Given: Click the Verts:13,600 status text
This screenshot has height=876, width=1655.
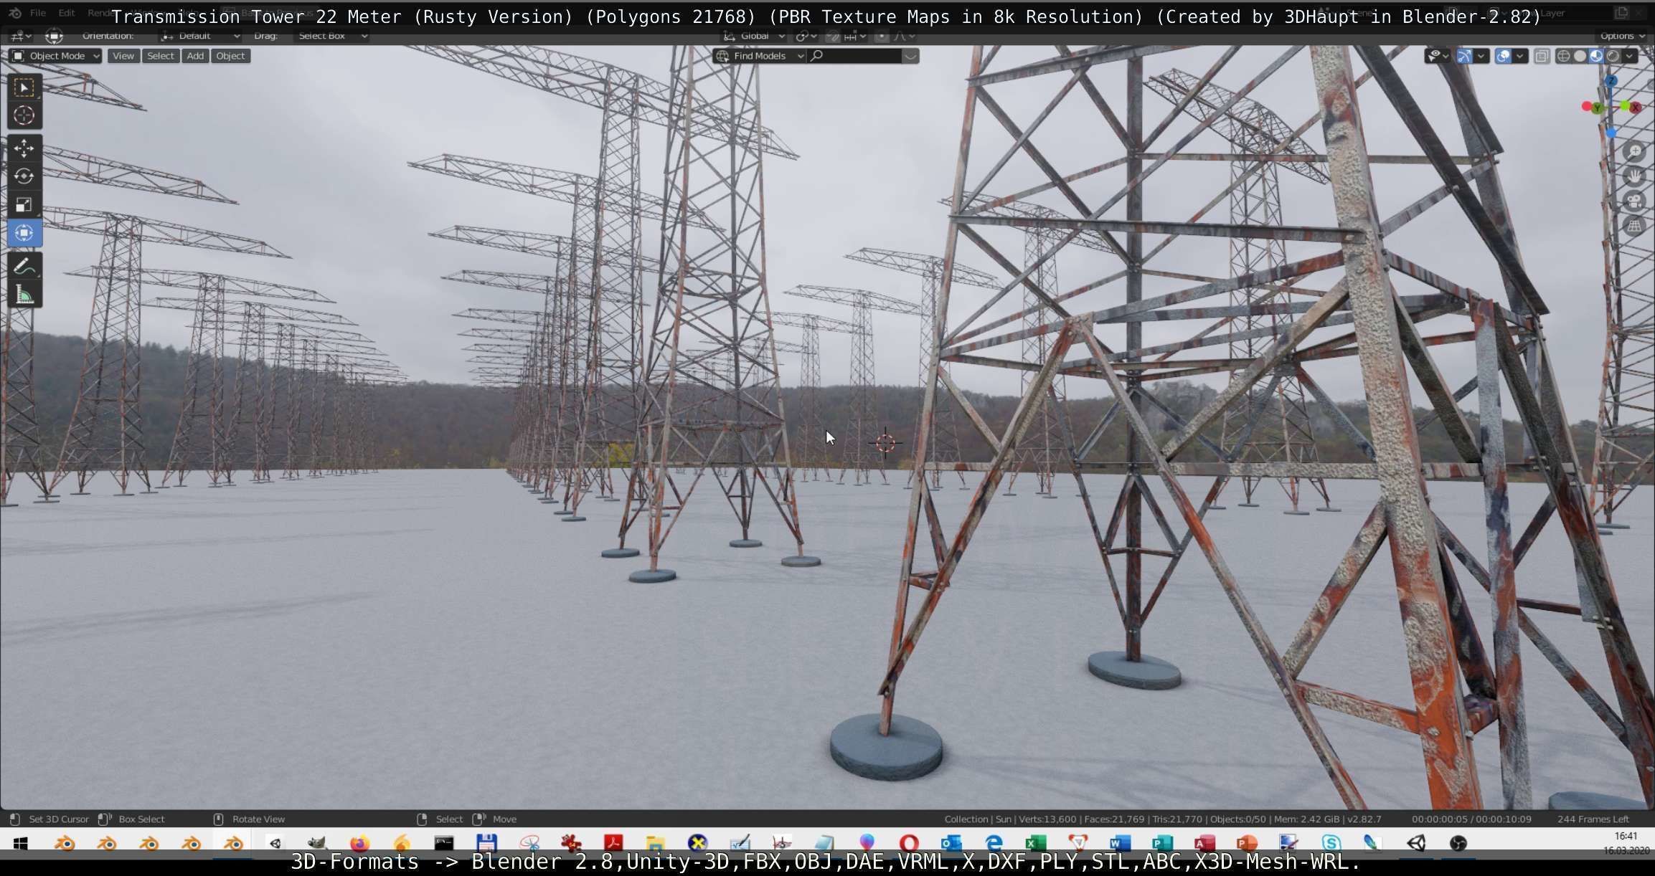Looking at the screenshot, I should [x=1046, y=819].
